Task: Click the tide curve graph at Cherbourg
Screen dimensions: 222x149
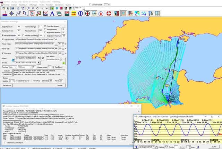Action: 178,130
